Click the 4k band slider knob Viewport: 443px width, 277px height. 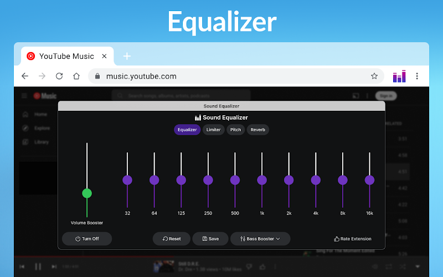[316, 180]
